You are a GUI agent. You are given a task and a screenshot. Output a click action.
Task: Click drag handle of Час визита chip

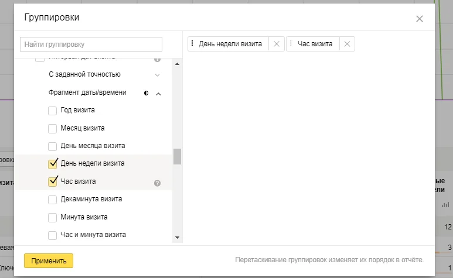click(291, 44)
